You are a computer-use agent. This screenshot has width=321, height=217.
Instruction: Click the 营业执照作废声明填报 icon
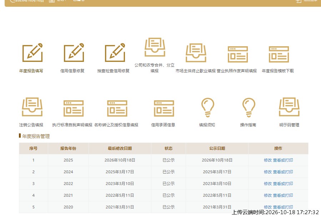pyautogui.click(x=238, y=54)
